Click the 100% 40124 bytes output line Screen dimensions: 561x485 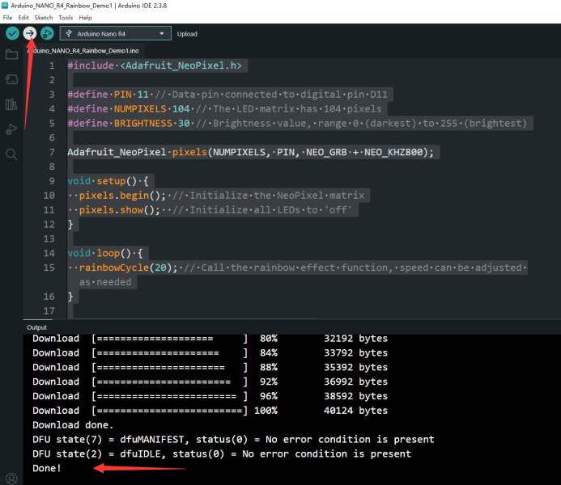(x=210, y=411)
